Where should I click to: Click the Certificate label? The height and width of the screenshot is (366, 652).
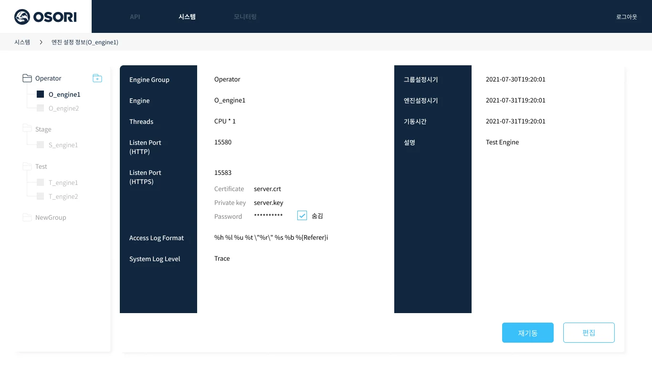(x=229, y=189)
